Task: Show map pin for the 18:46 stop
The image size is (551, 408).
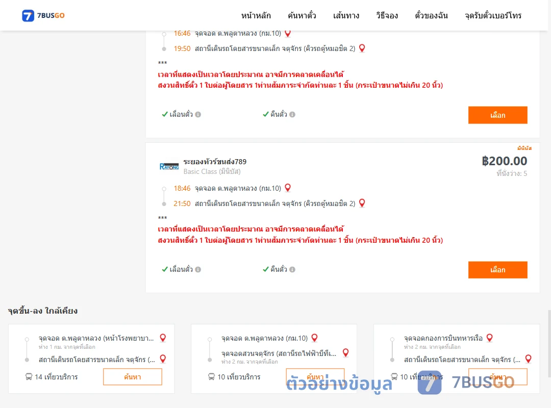Action: tap(288, 188)
